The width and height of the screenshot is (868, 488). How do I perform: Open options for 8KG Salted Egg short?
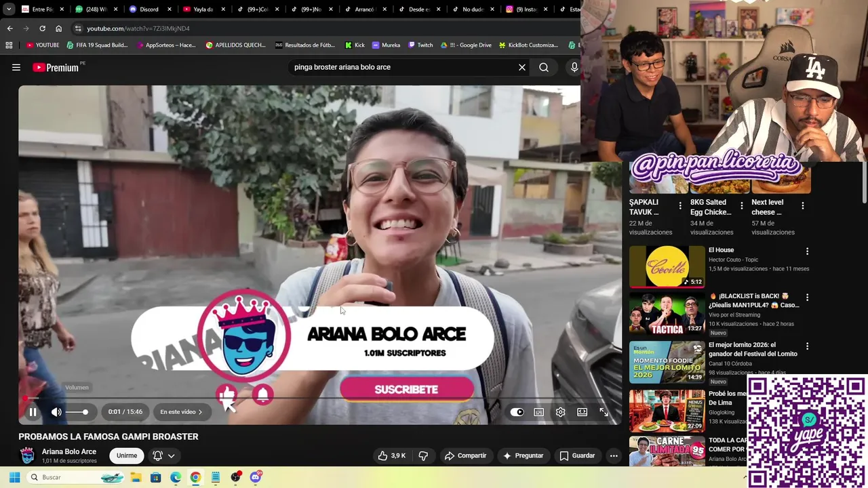point(741,205)
